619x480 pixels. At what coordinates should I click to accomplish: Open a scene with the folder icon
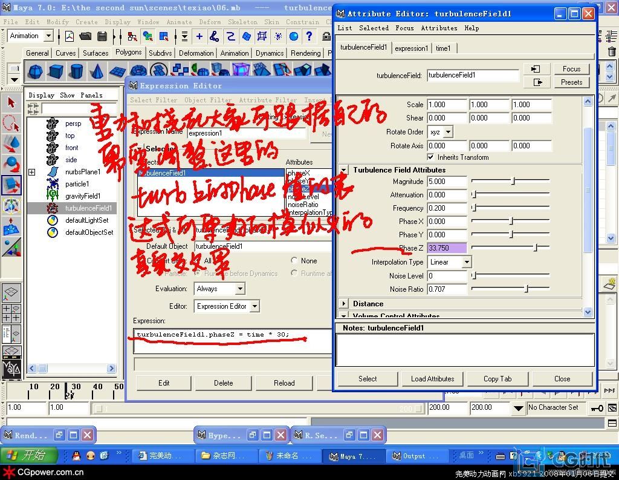(85, 36)
